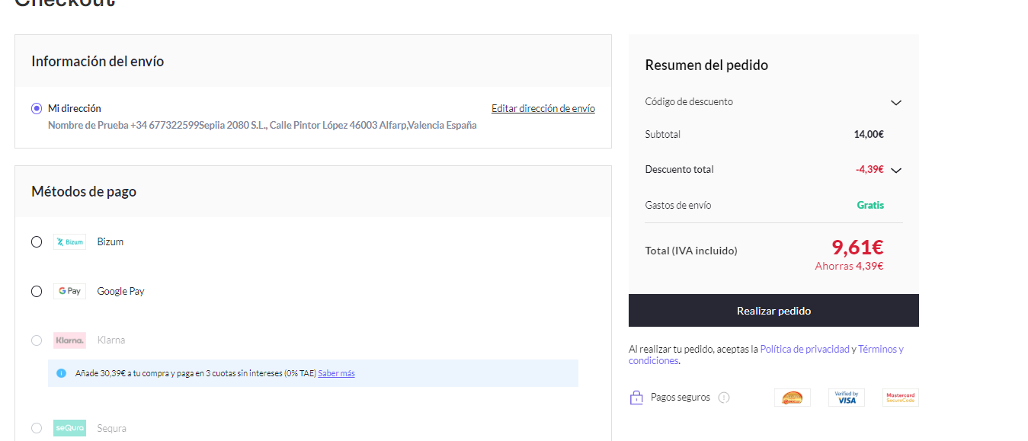Click the Mastercard SecureCode badge
1028x441 pixels.
click(x=901, y=398)
